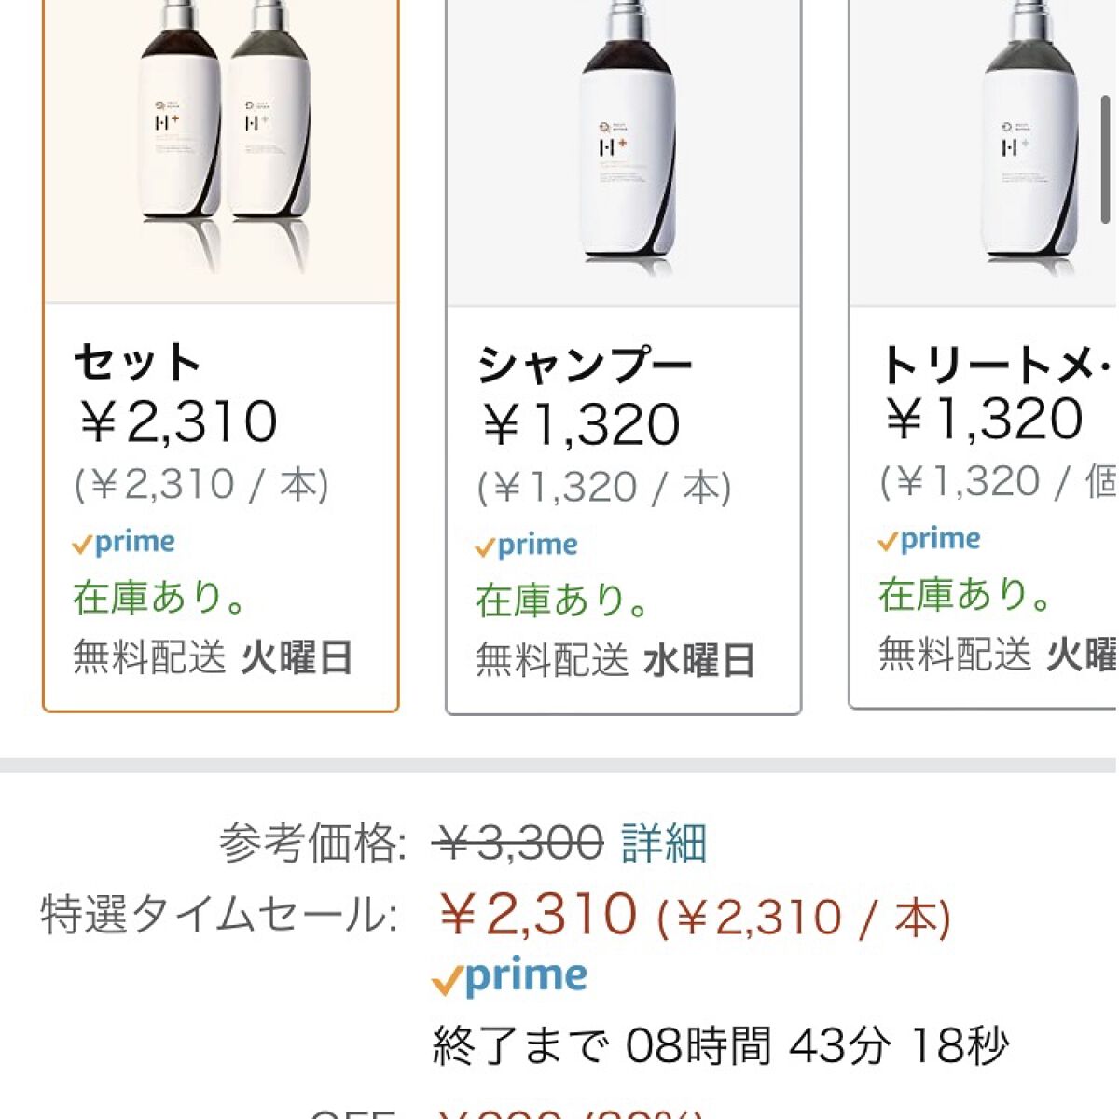Image resolution: width=1119 pixels, height=1119 pixels.
Task: Click the 無料配送 水曜日 delivery text
Action: (615, 660)
